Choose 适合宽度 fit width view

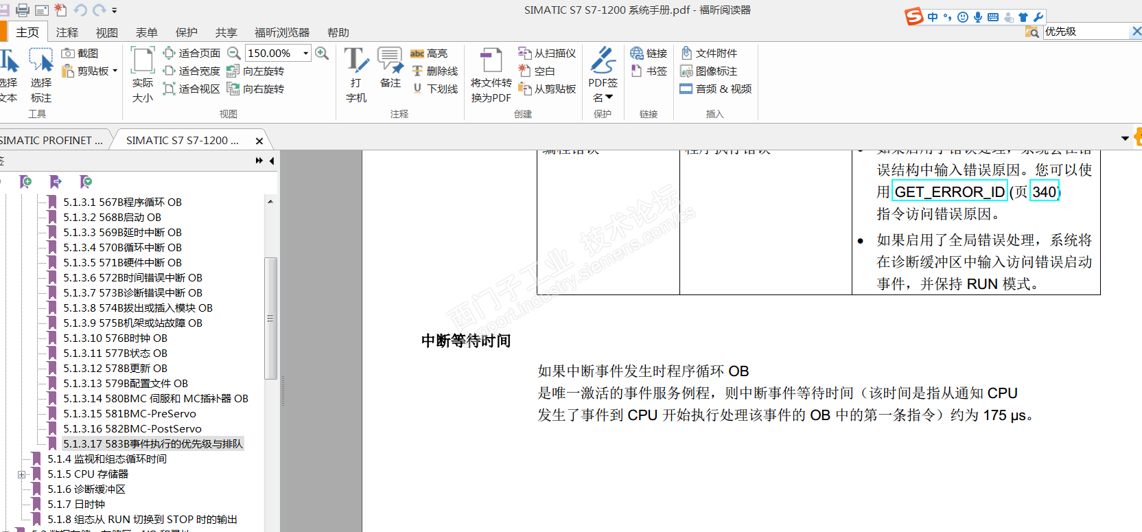(x=192, y=71)
